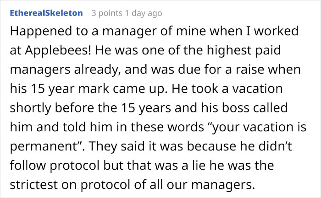
Task: Click the quoted phrase "your vacation is"
Action: (x=259, y=127)
